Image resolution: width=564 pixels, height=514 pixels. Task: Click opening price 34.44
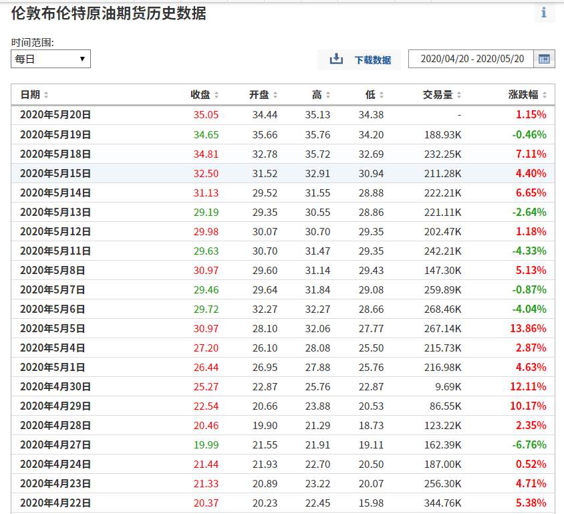[265, 115]
